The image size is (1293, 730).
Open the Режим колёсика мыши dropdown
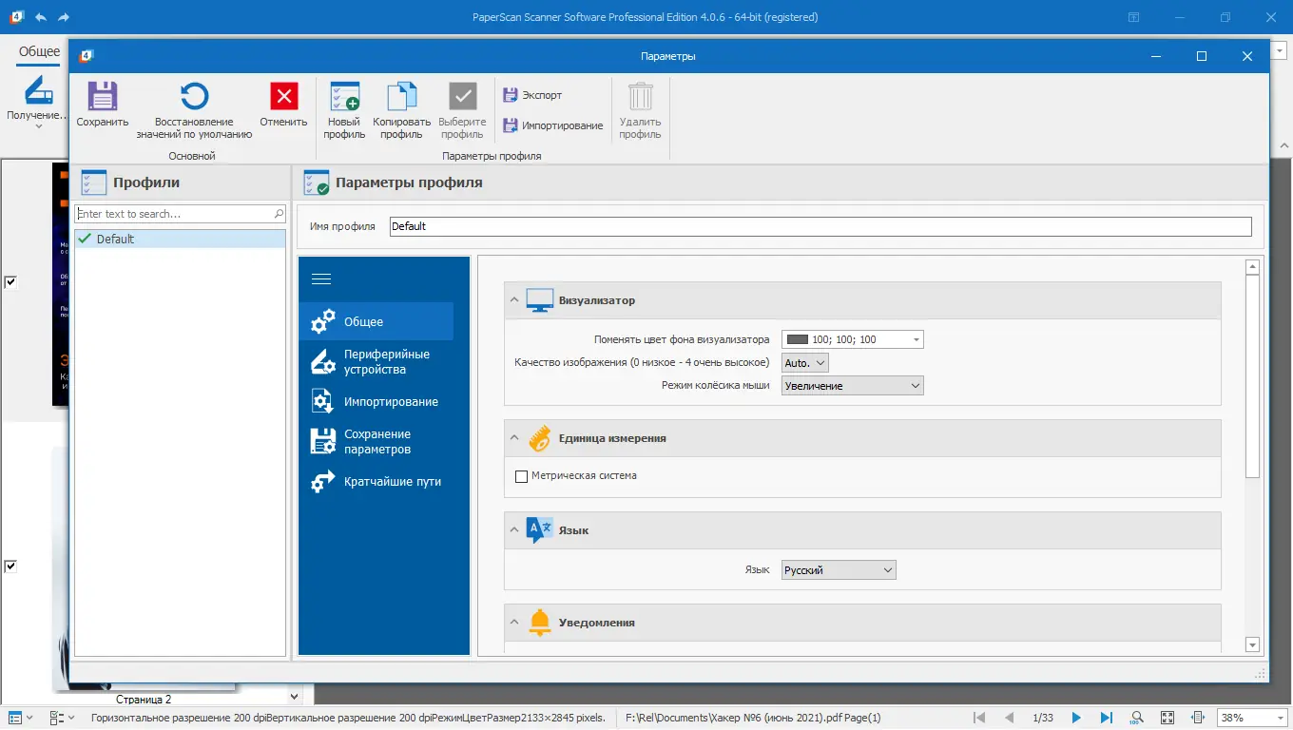(x=852, y=386)
